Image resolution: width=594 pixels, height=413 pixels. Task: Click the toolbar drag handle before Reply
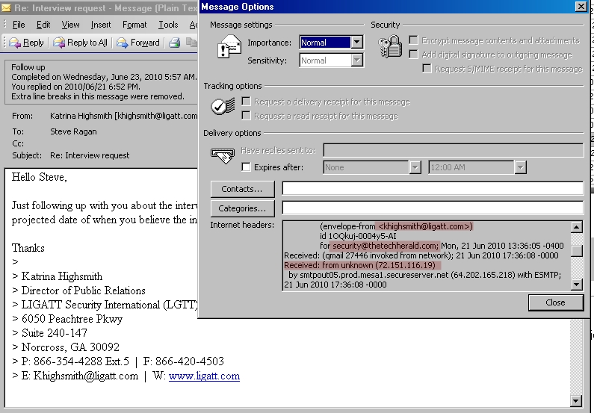4,43
